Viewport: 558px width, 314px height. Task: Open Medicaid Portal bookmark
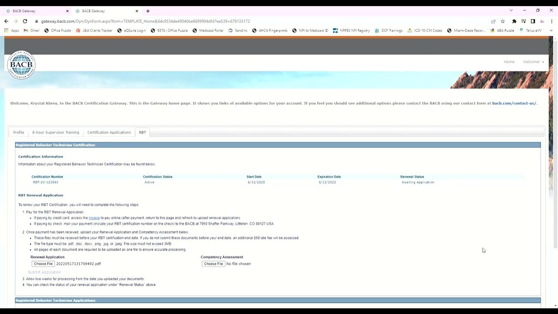point(208,31)
